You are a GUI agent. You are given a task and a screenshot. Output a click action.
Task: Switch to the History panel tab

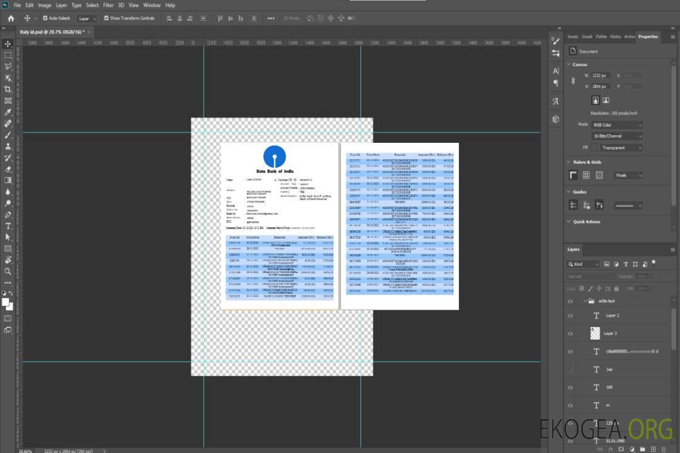(x=615, y=36)
